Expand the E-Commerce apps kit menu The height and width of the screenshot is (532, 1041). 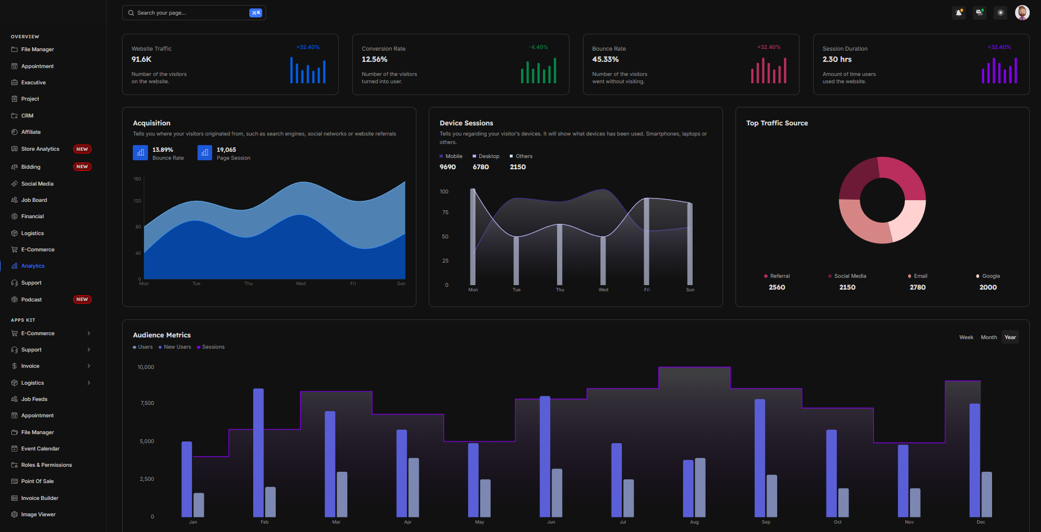tap(37, 333)
